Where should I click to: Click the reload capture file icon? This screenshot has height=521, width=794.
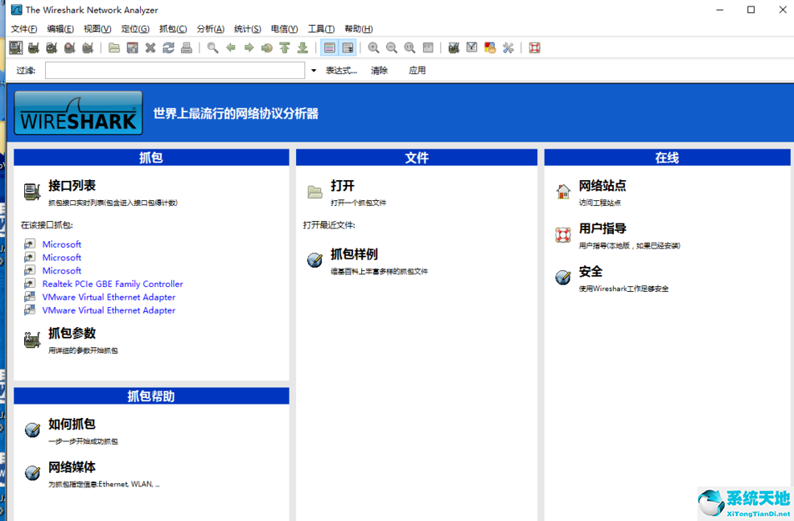pyautogui.click(x=167, y=47)
